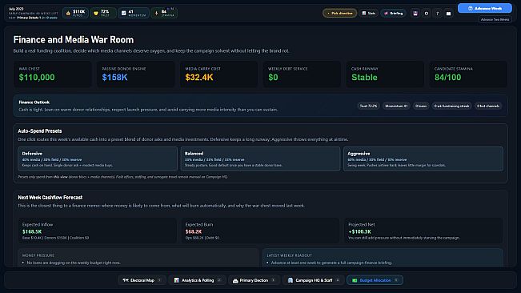
Task: Click the Campaign HQ building icon
Action: coord(291,280)
